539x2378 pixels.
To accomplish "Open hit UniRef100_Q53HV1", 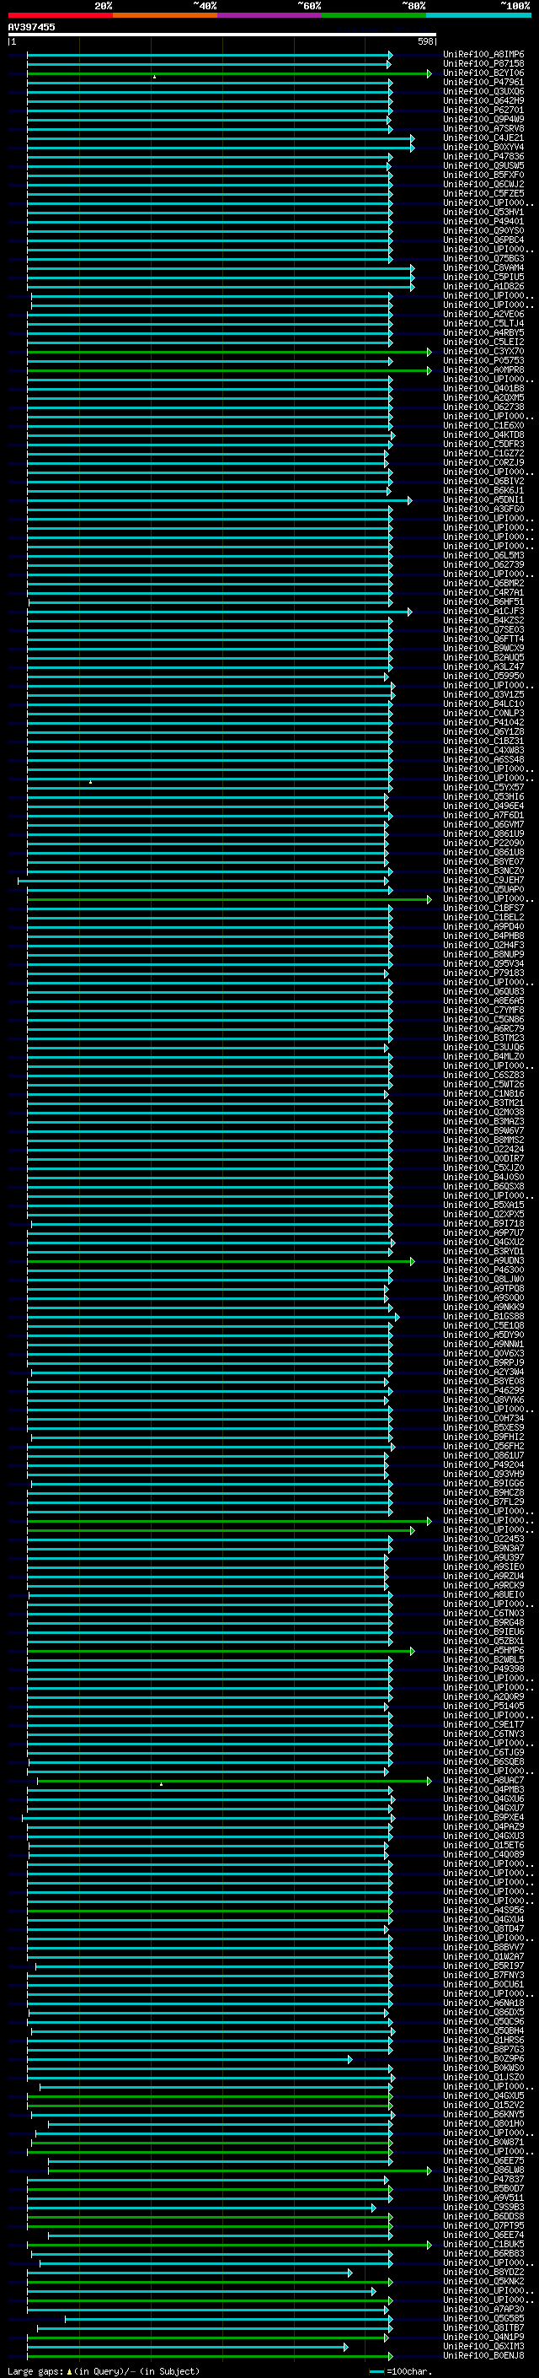I will pyautogui.click(x=483, y=213).
